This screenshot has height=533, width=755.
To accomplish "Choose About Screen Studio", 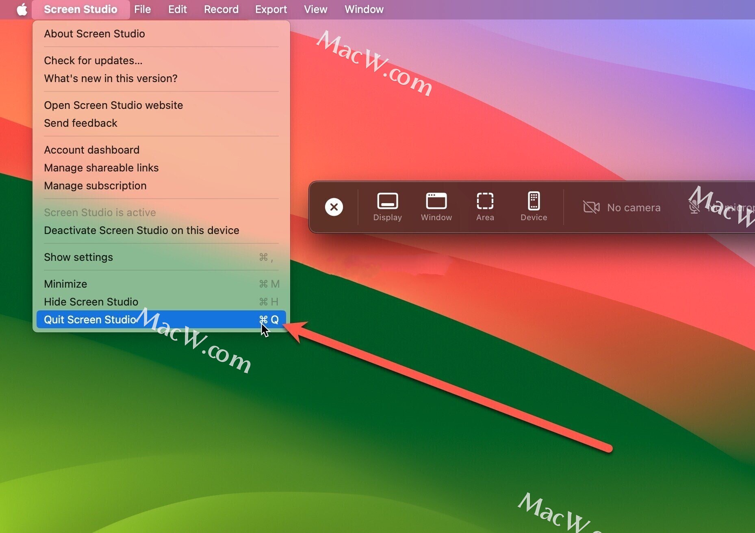I will click(161, 34).
